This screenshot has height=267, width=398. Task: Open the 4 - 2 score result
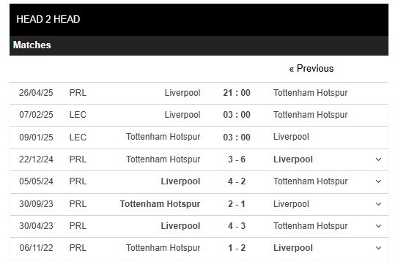(x=237, y=181)
